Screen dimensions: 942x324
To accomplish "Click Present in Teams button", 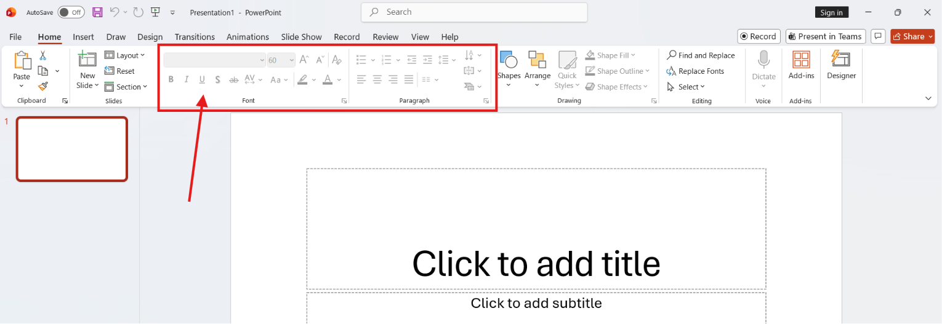I will click(826, 36).
